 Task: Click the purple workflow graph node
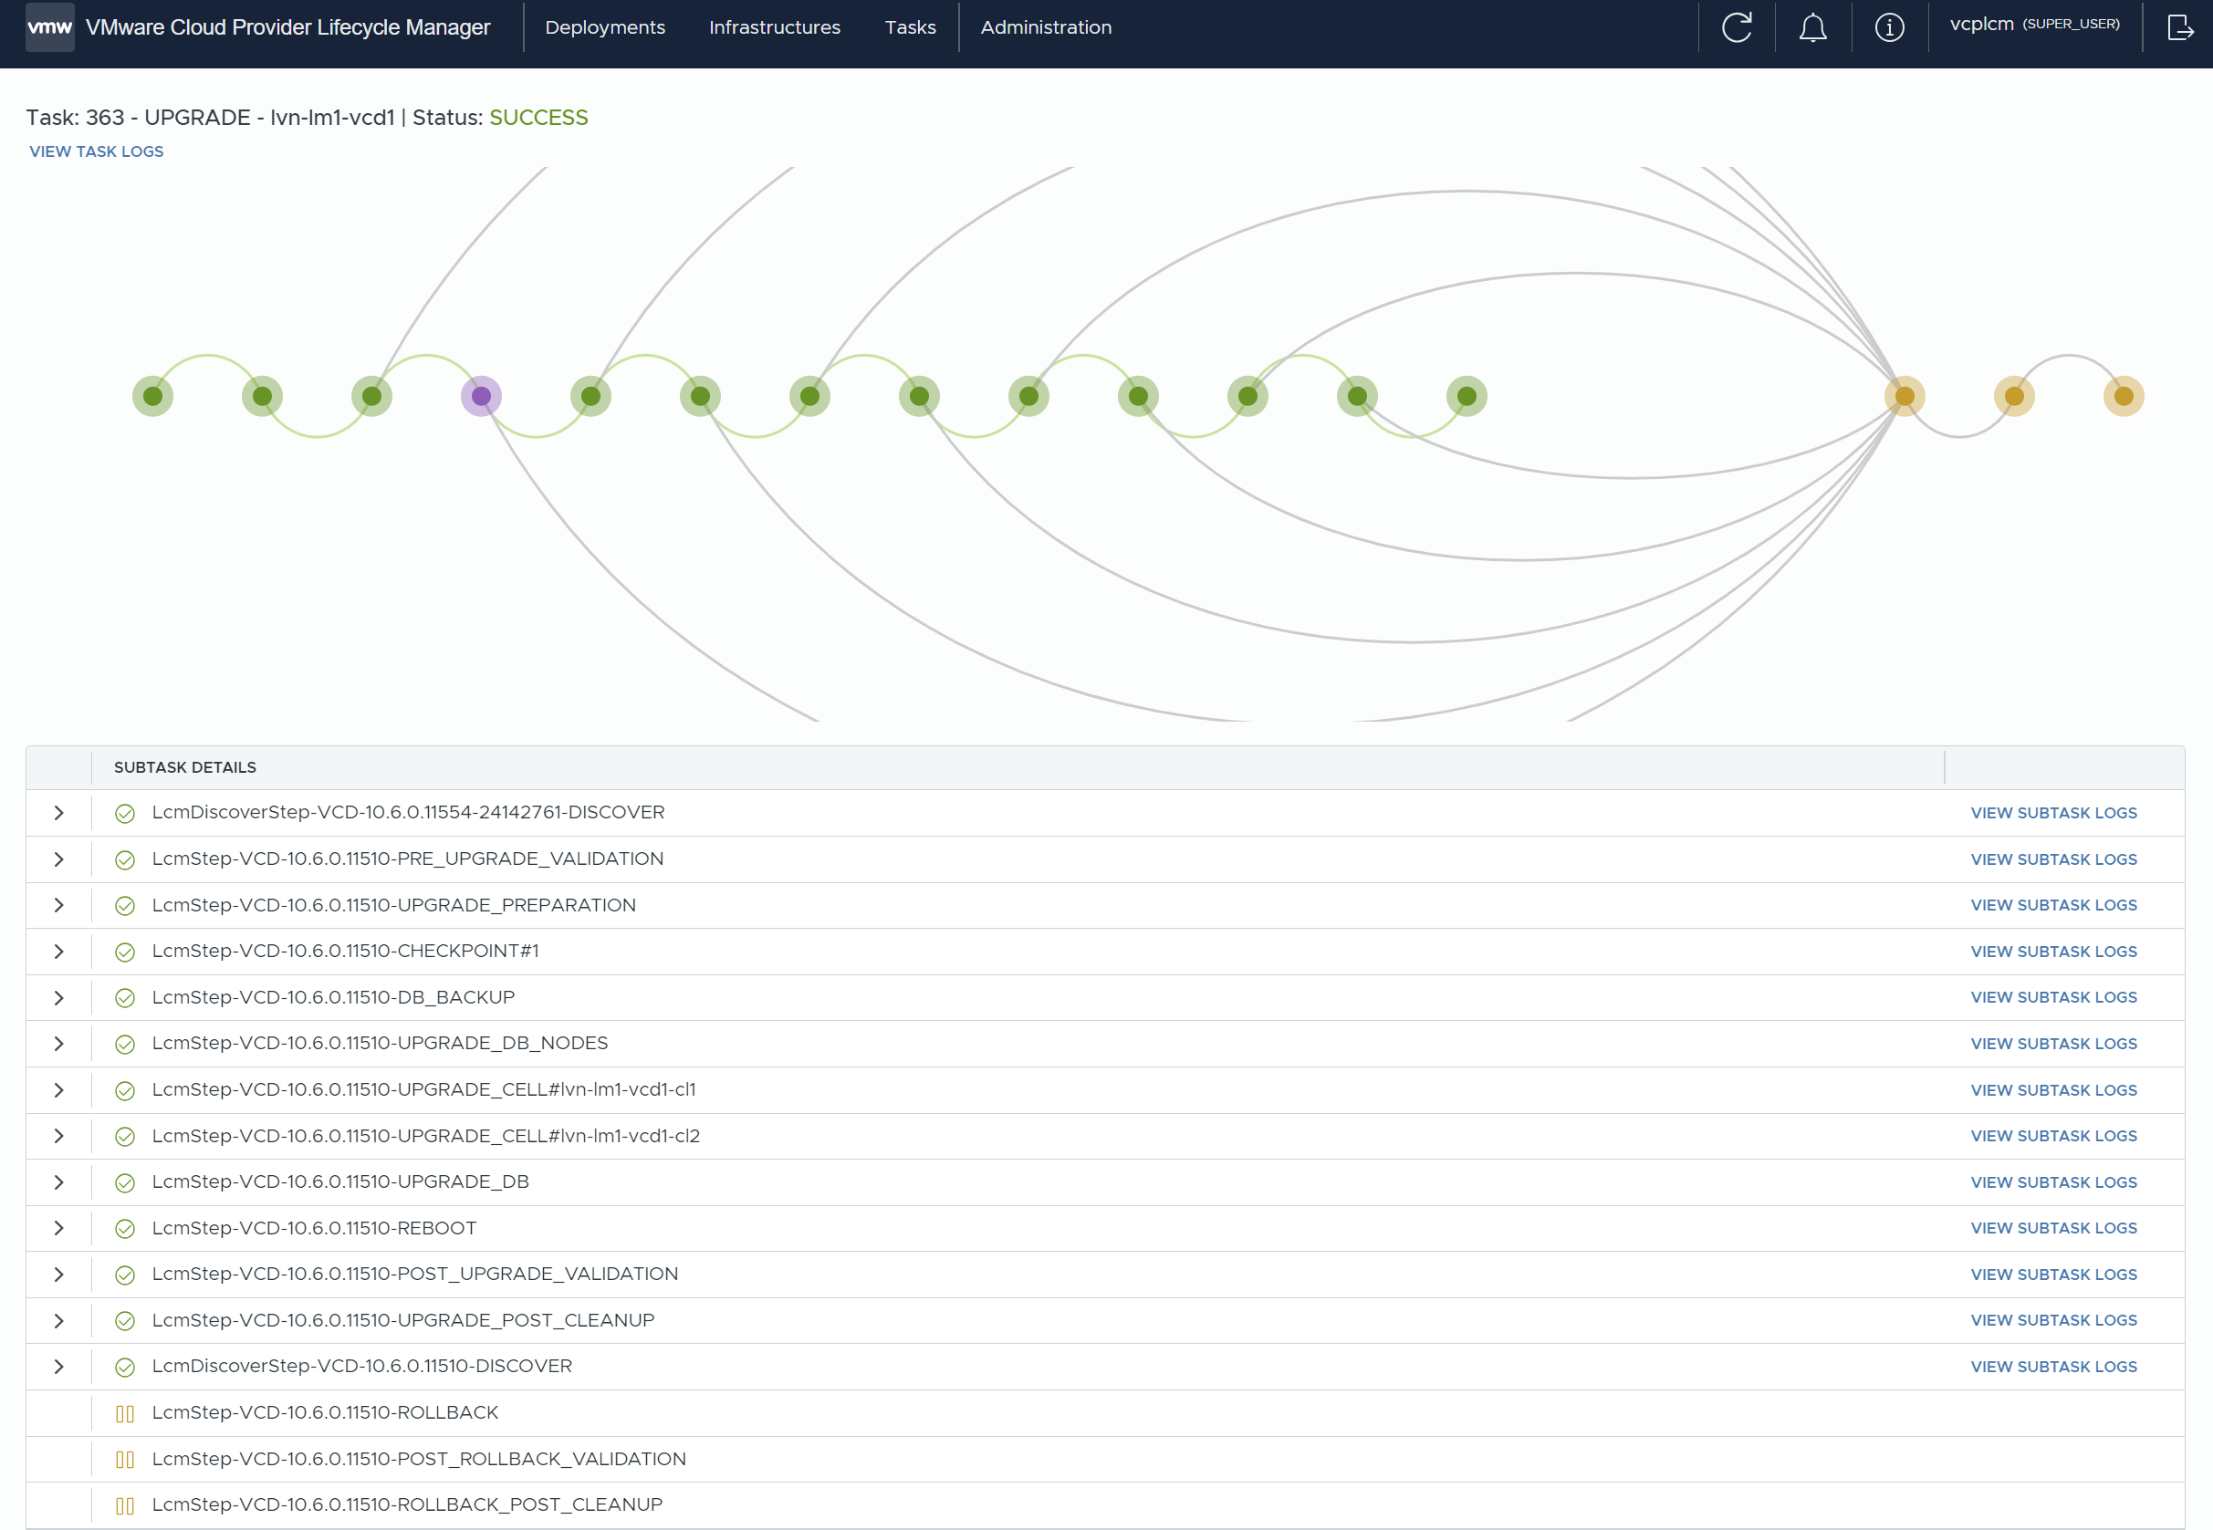tap(481, 396)
